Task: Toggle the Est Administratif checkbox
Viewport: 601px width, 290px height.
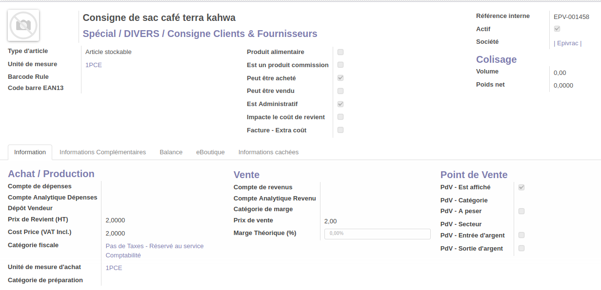Action: point(341,104)
